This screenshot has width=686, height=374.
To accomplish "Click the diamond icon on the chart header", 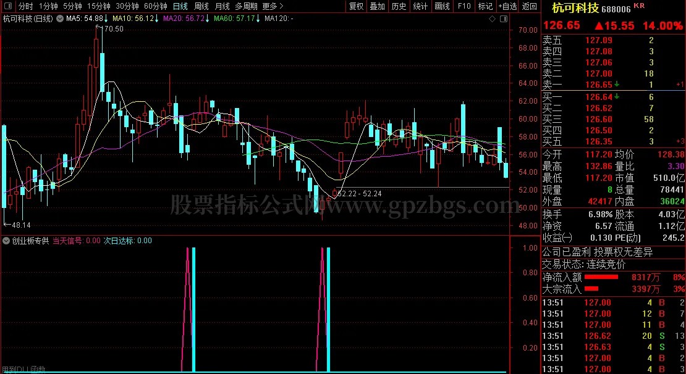I will (492, 19).
